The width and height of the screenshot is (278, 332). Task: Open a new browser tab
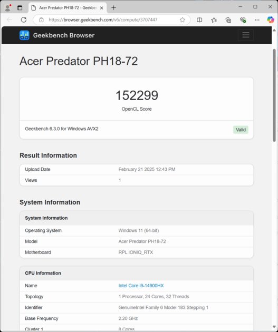coord(113,8)
